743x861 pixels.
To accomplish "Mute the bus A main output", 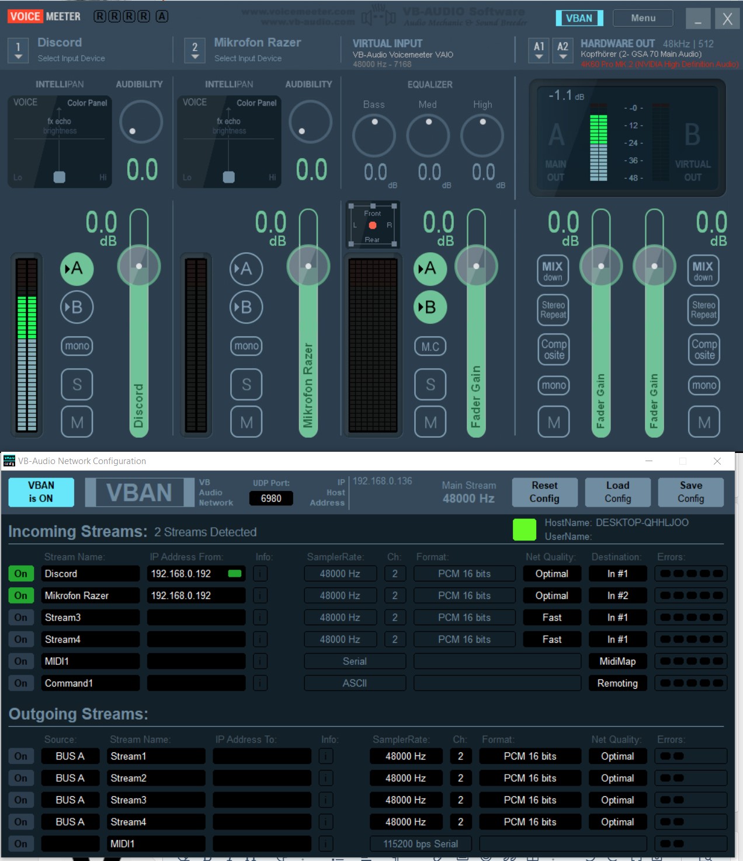I will pos(554,421).
